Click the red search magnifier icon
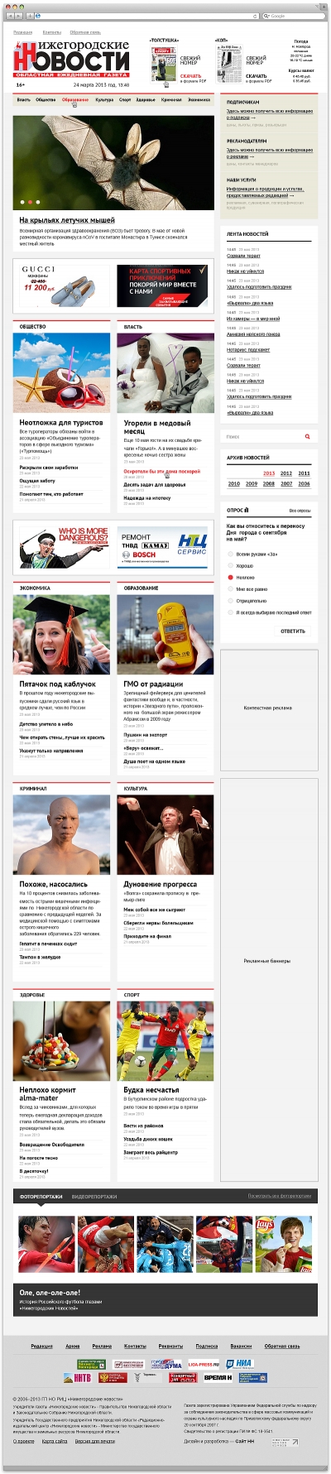Screen dimensions: 331x1474 point(307,436)
